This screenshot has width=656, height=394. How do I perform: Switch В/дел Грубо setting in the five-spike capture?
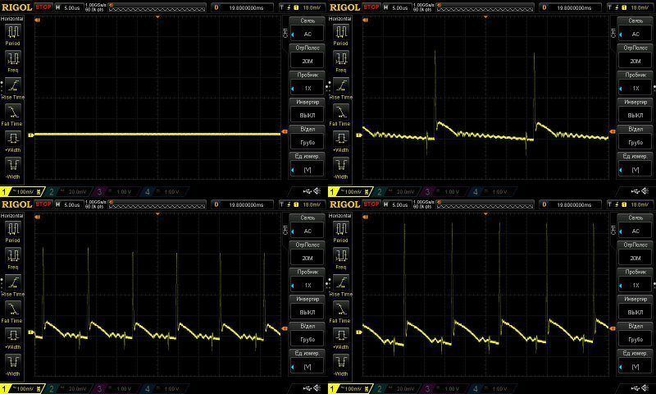click(635, 335)
